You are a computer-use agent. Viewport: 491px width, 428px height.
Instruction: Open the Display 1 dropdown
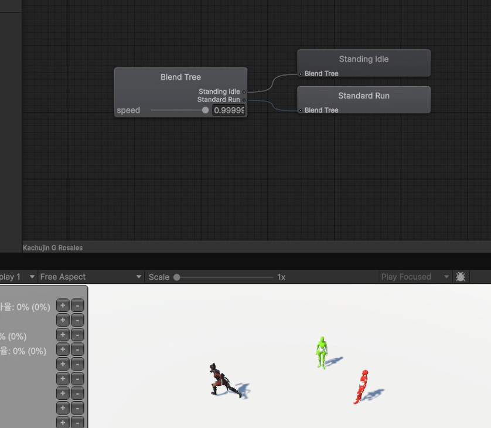[x=18, y=277]
